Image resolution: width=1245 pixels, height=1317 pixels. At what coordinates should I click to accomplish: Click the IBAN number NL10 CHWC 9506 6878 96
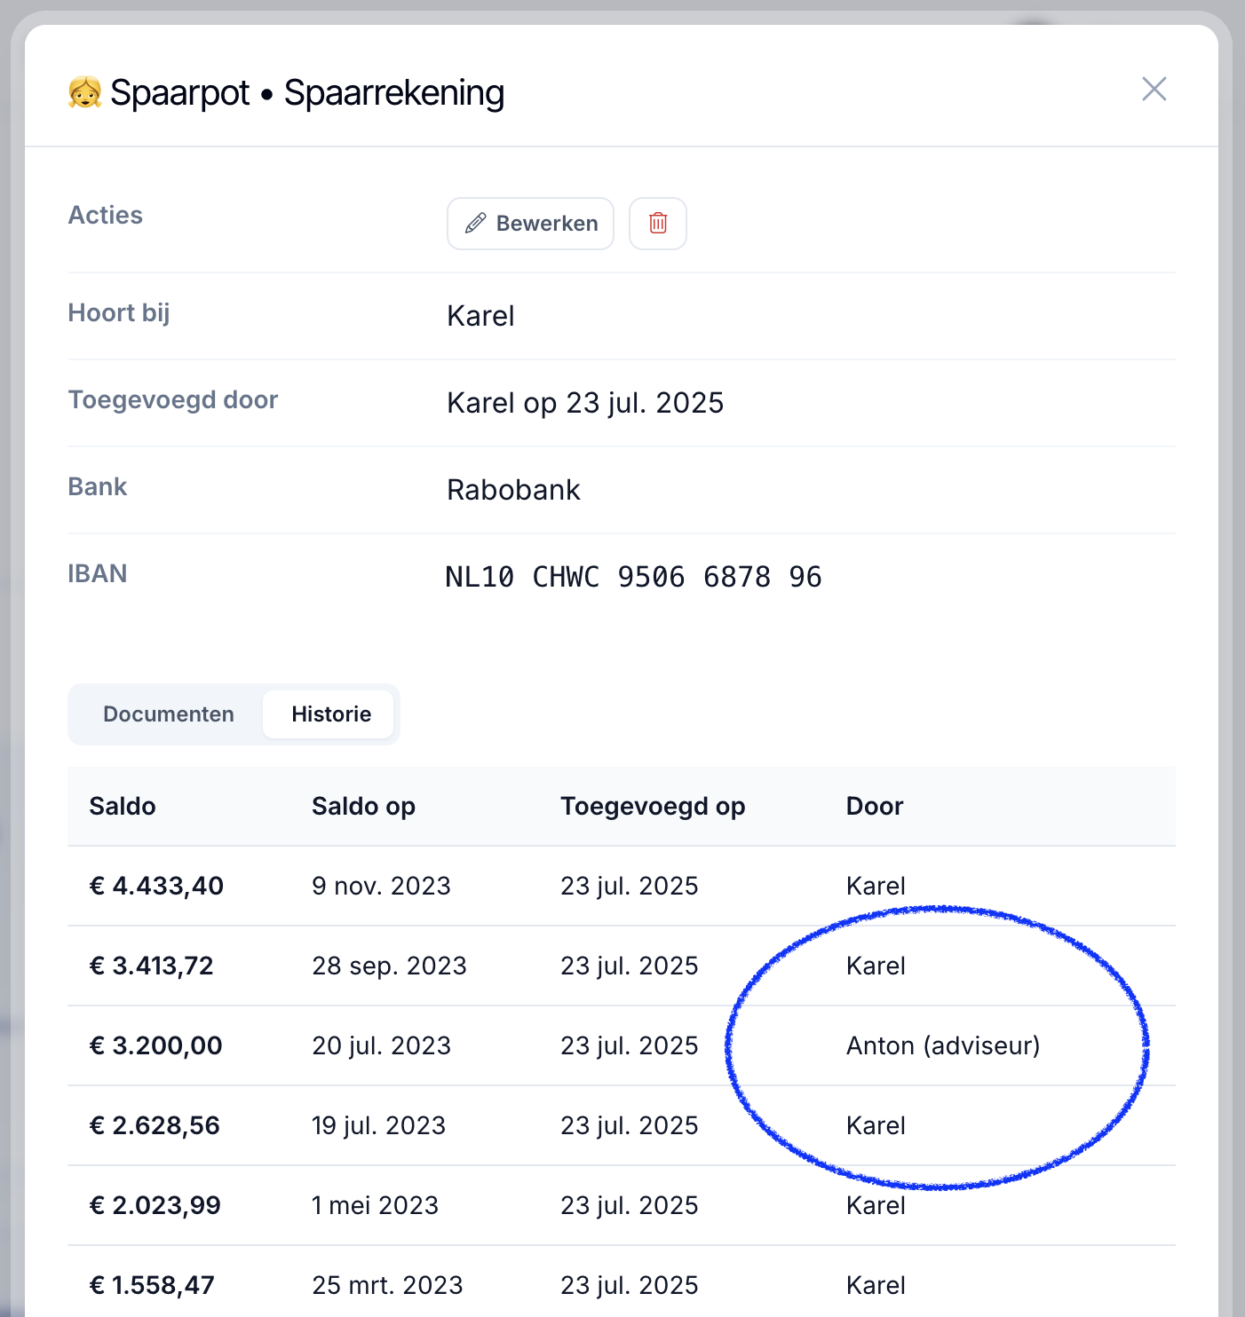pyautogui.click(x=633, y=577)
